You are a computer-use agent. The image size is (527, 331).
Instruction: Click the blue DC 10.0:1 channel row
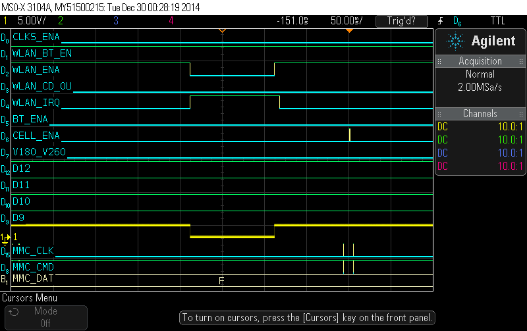(x=480, y=153)
